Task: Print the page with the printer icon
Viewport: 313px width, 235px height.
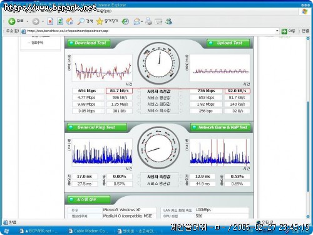Action: coord(149,21)
